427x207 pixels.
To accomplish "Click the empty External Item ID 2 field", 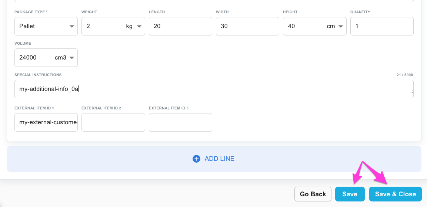I will click(x=113, y=122).
